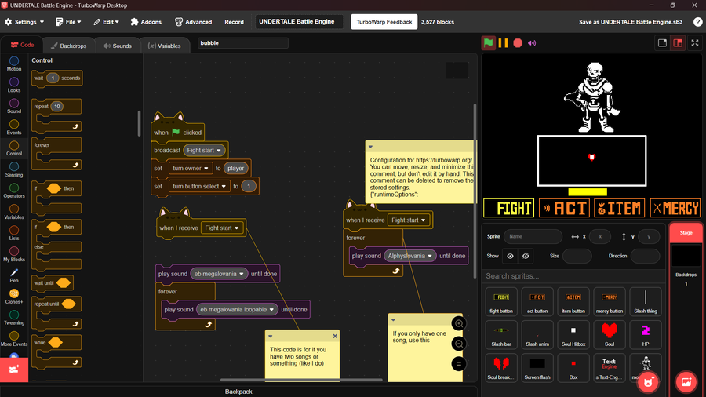
Task: Hide sprite using crossed eye icon
Action: pyautogui.click(x=525, y=256)
